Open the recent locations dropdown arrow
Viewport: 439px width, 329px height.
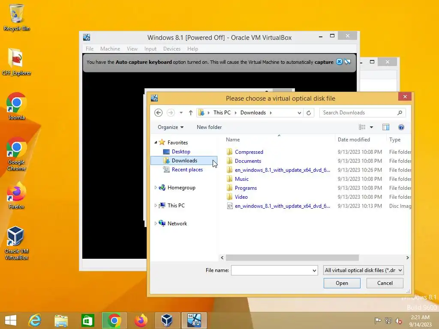pos(181,113)
